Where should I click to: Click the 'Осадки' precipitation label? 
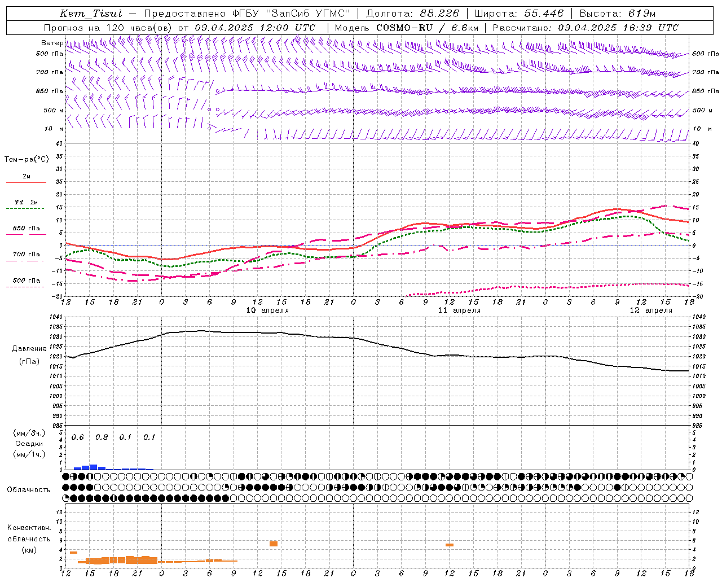(29, 444)
